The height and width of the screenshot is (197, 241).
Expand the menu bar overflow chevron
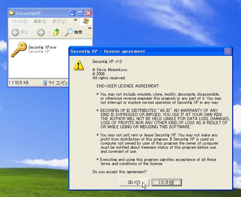76,20
